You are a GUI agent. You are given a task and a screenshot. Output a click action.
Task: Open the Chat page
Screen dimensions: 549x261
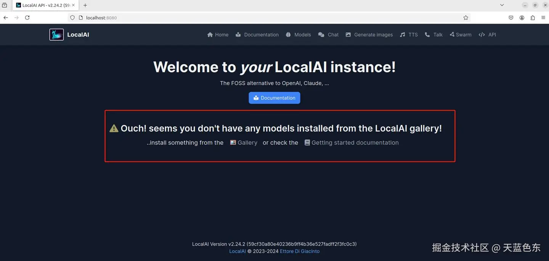[x=328, y=35]
